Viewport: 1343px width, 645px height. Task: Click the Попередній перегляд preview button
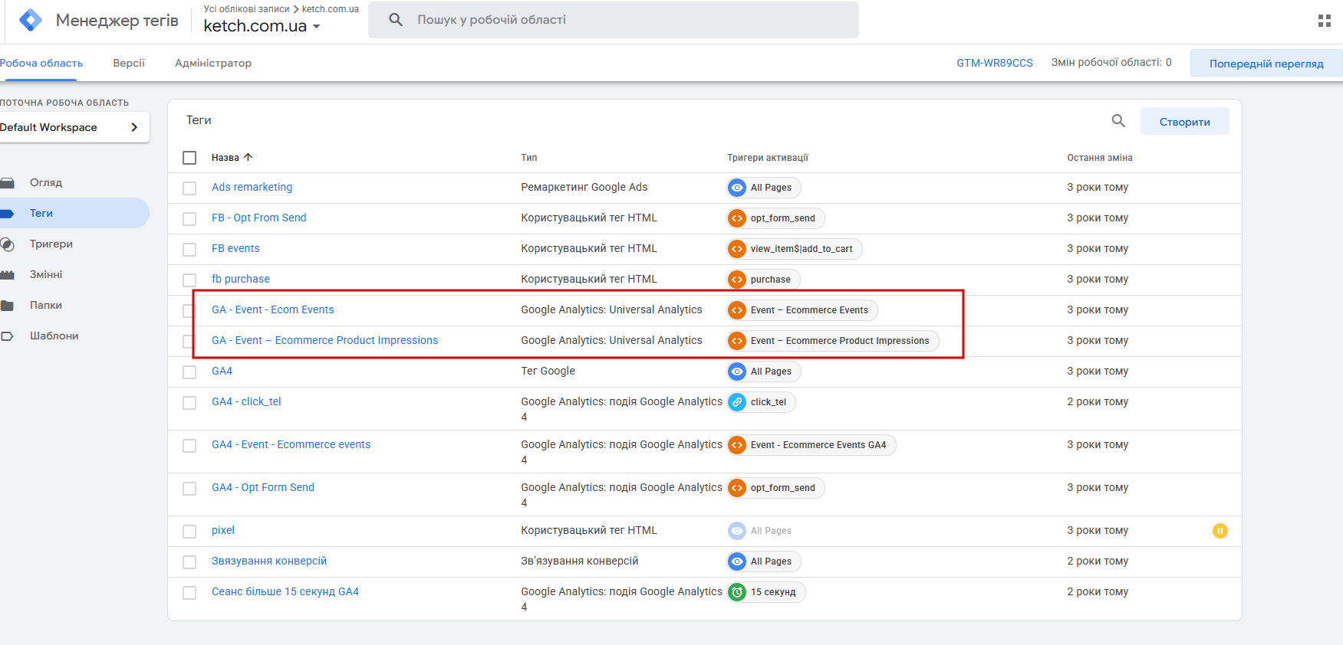tap(1266, 64)
